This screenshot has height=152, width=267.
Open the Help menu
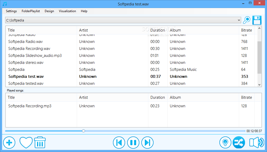click(x=84, y=11)
